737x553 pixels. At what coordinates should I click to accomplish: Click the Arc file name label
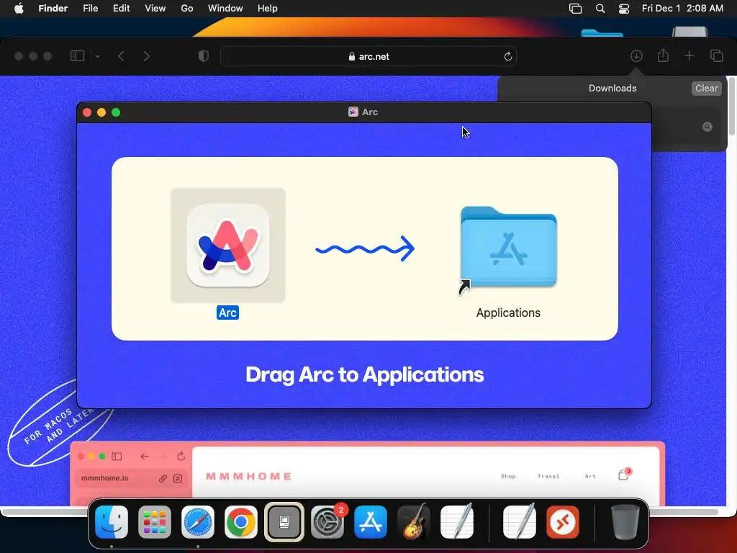click(x=227, y=313)
